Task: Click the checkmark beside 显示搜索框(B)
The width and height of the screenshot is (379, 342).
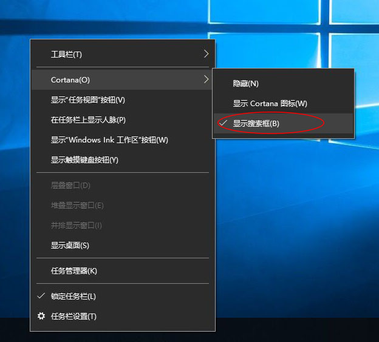Action: coord(223,123)
